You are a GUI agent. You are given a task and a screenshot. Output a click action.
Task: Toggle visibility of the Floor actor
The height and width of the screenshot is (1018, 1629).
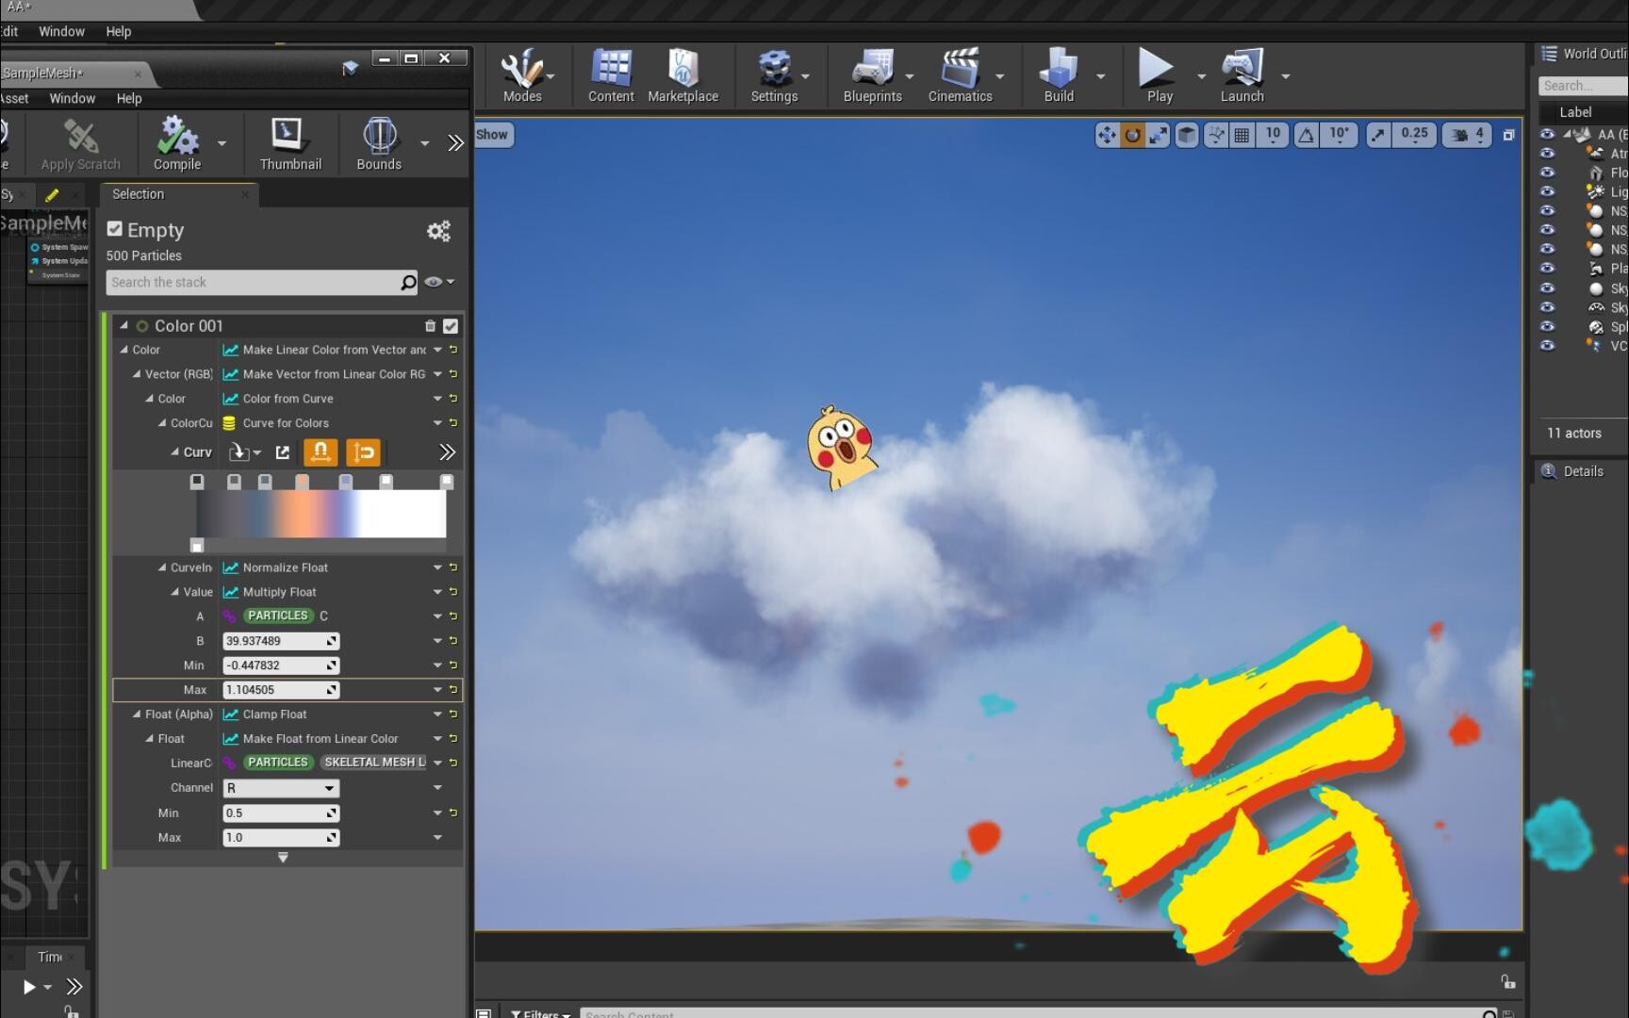pos(1547,172)
